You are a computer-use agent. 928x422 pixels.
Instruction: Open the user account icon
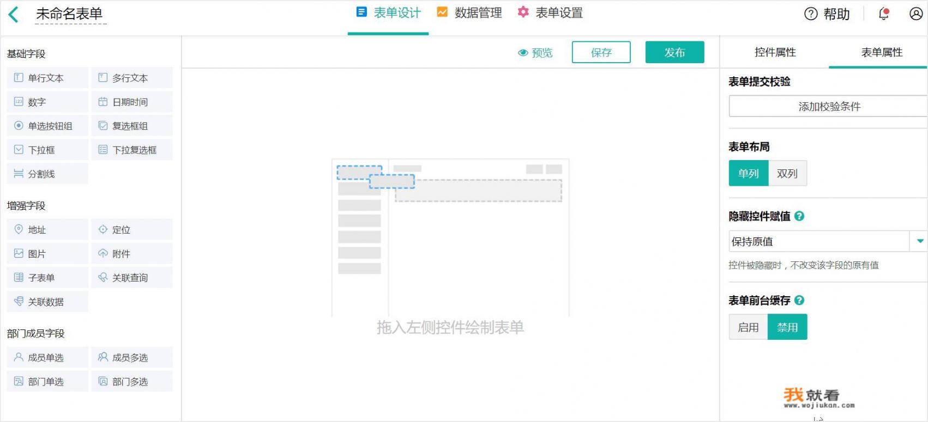coord(916,14)
